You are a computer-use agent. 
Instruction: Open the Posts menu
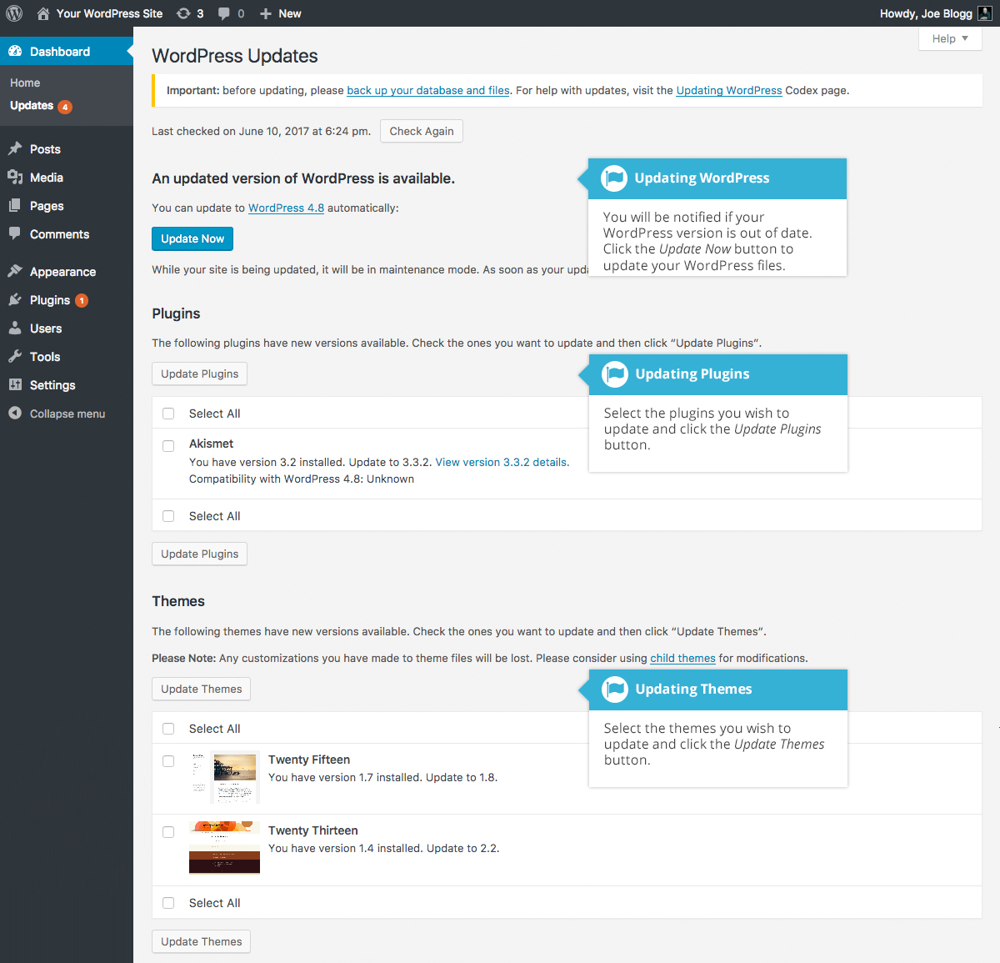click(67, 149)
